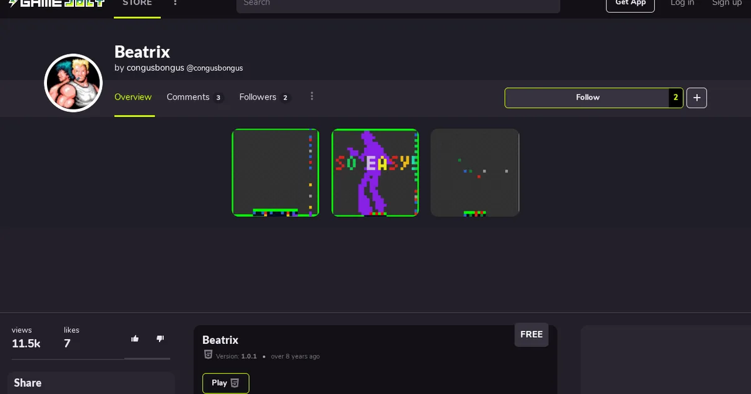Open the congusbongus profile avatar
751x394 pixels.
point(73,83)
